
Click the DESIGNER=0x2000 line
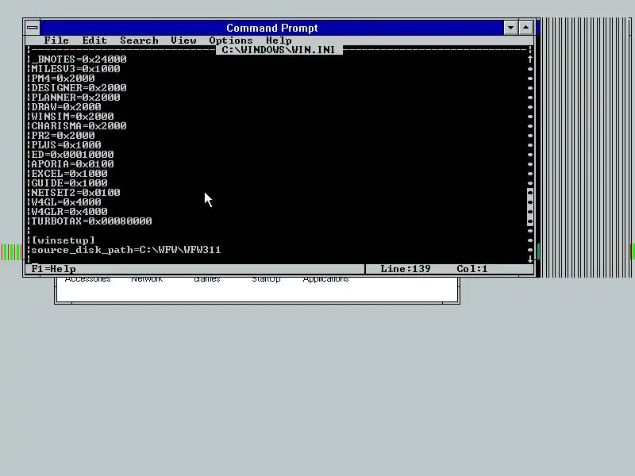(x=79, y=88)
